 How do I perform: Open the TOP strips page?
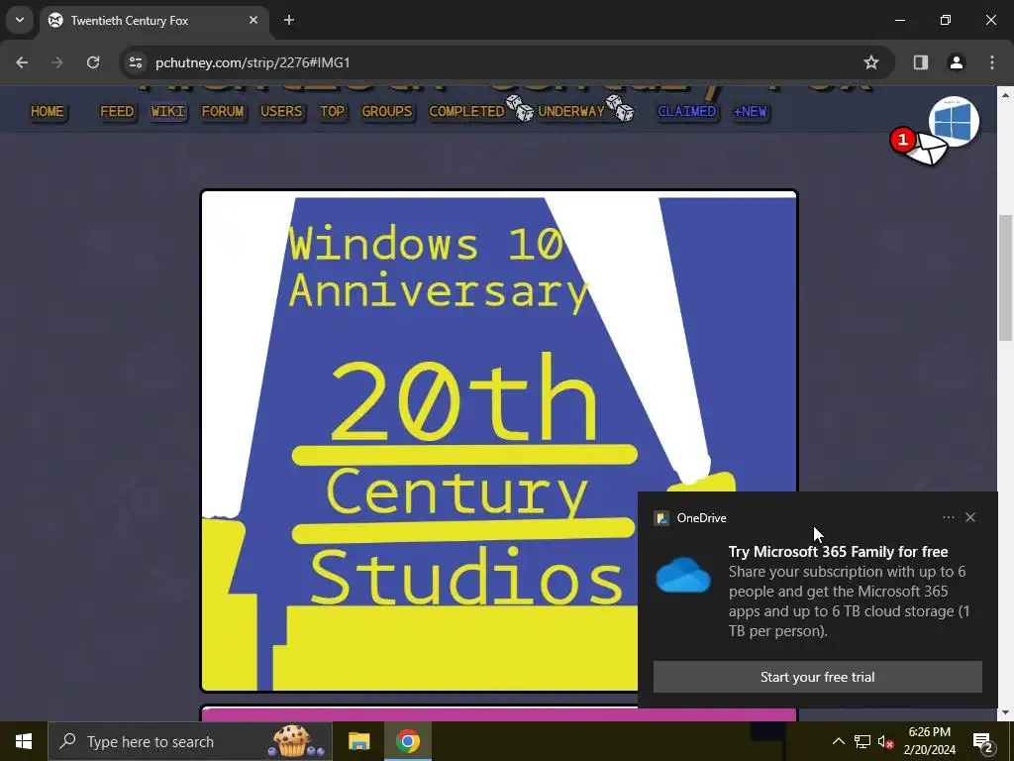coord(333,111)
